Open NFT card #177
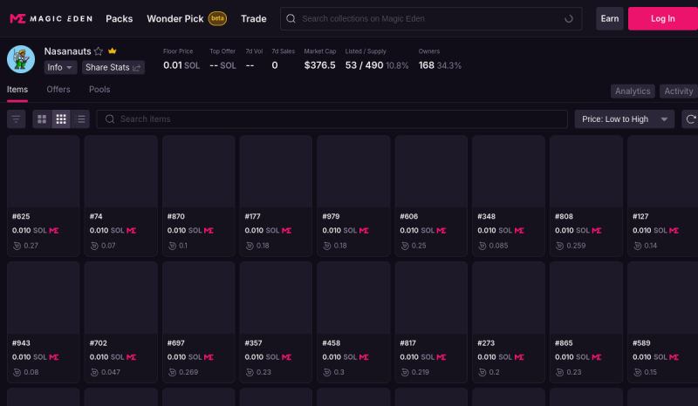This screenshot has width=698, height=406. (276, 196)
